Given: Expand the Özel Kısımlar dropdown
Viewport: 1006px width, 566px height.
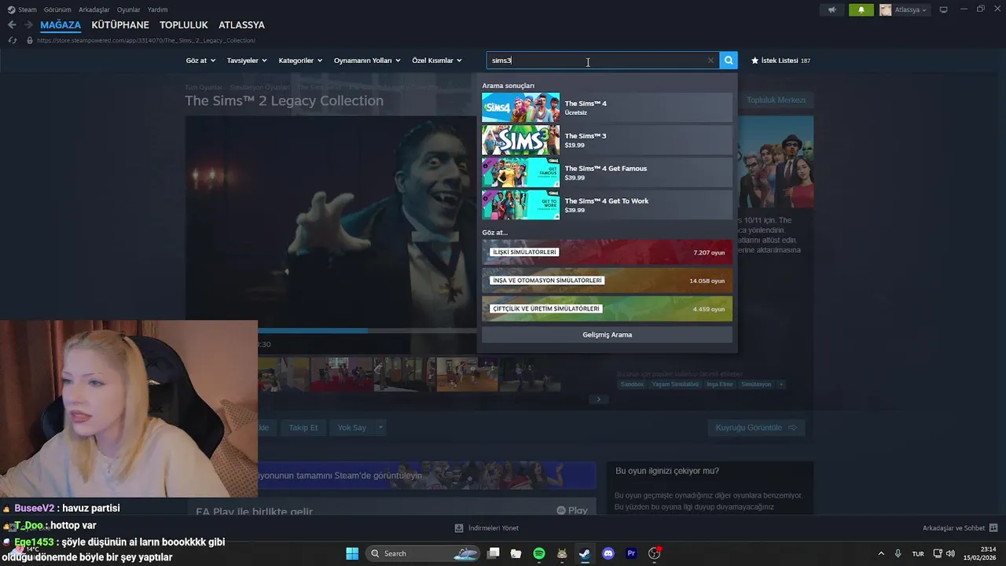Looking at the screenshot, I should coord(437,61).
